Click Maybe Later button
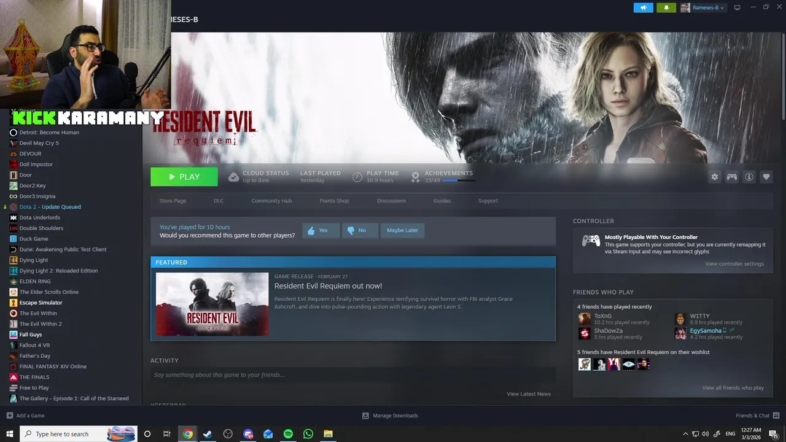The height and width of the screenshot is (442, 786). [402, 230]
